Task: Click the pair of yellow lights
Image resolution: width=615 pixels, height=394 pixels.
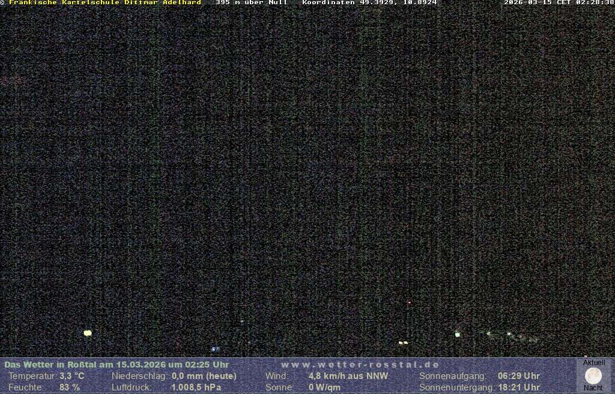Action: click(403, 342)
